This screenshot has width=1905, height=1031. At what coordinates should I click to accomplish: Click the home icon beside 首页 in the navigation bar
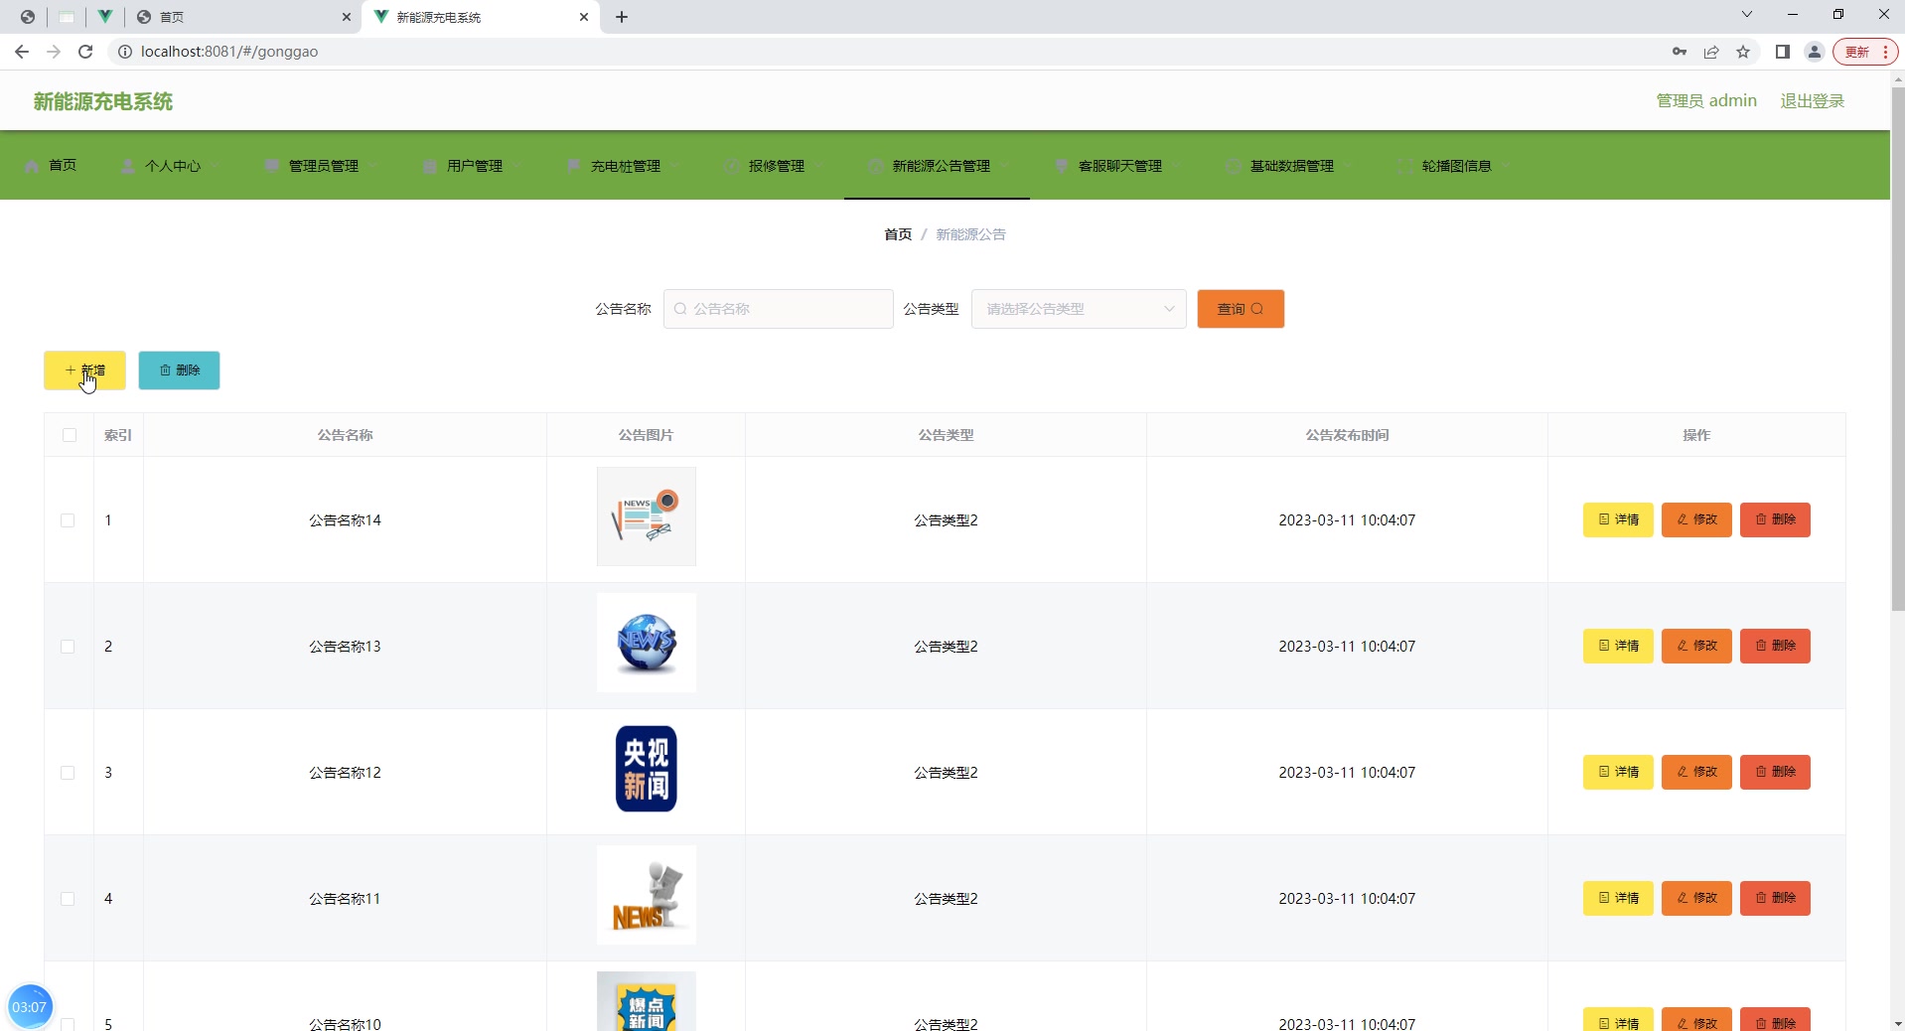coord(32,166)
